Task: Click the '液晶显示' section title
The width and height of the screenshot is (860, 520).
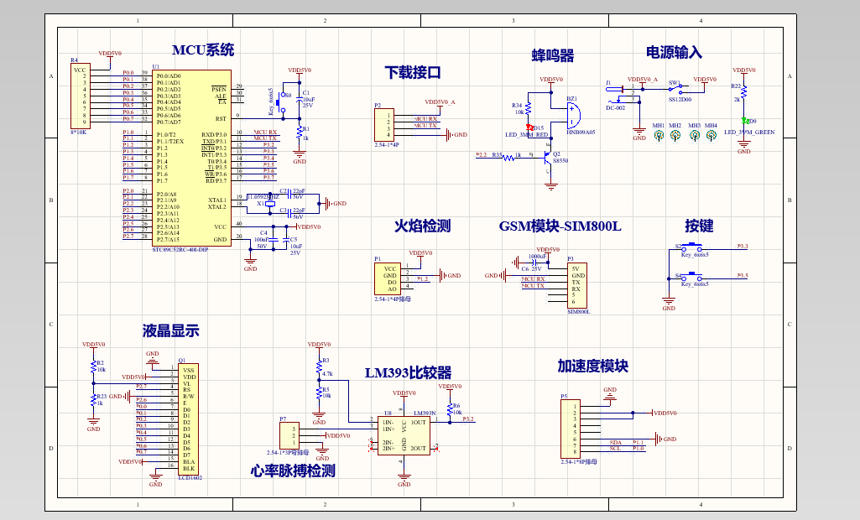Action: [x=170, y=330]
